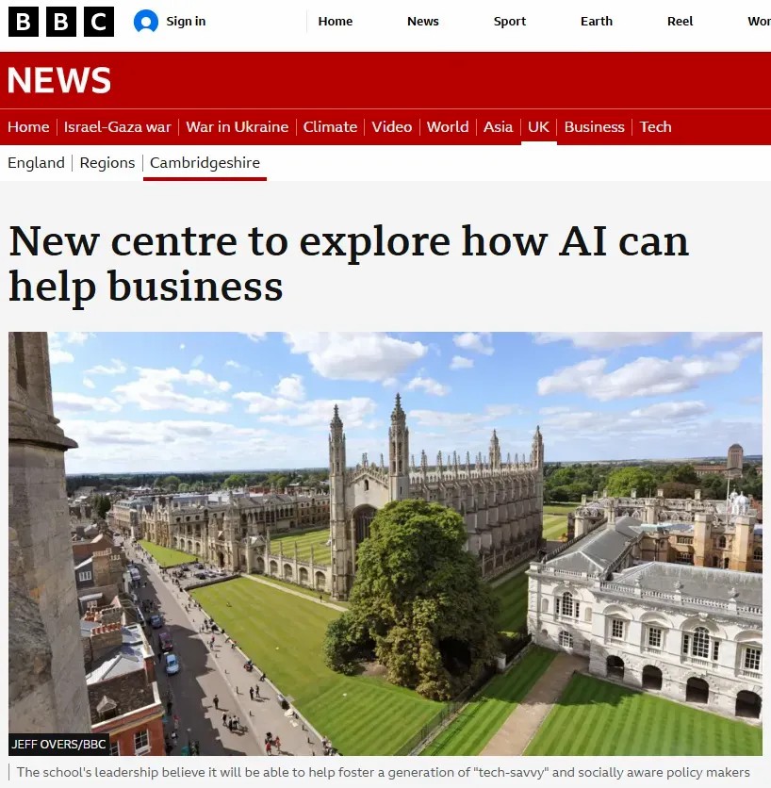
Task: Switch to the Climate section
Action: (x=330, y=126)
